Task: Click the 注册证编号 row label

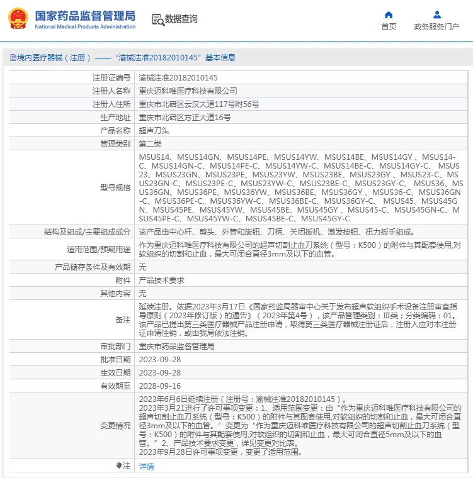Action: 111,78
